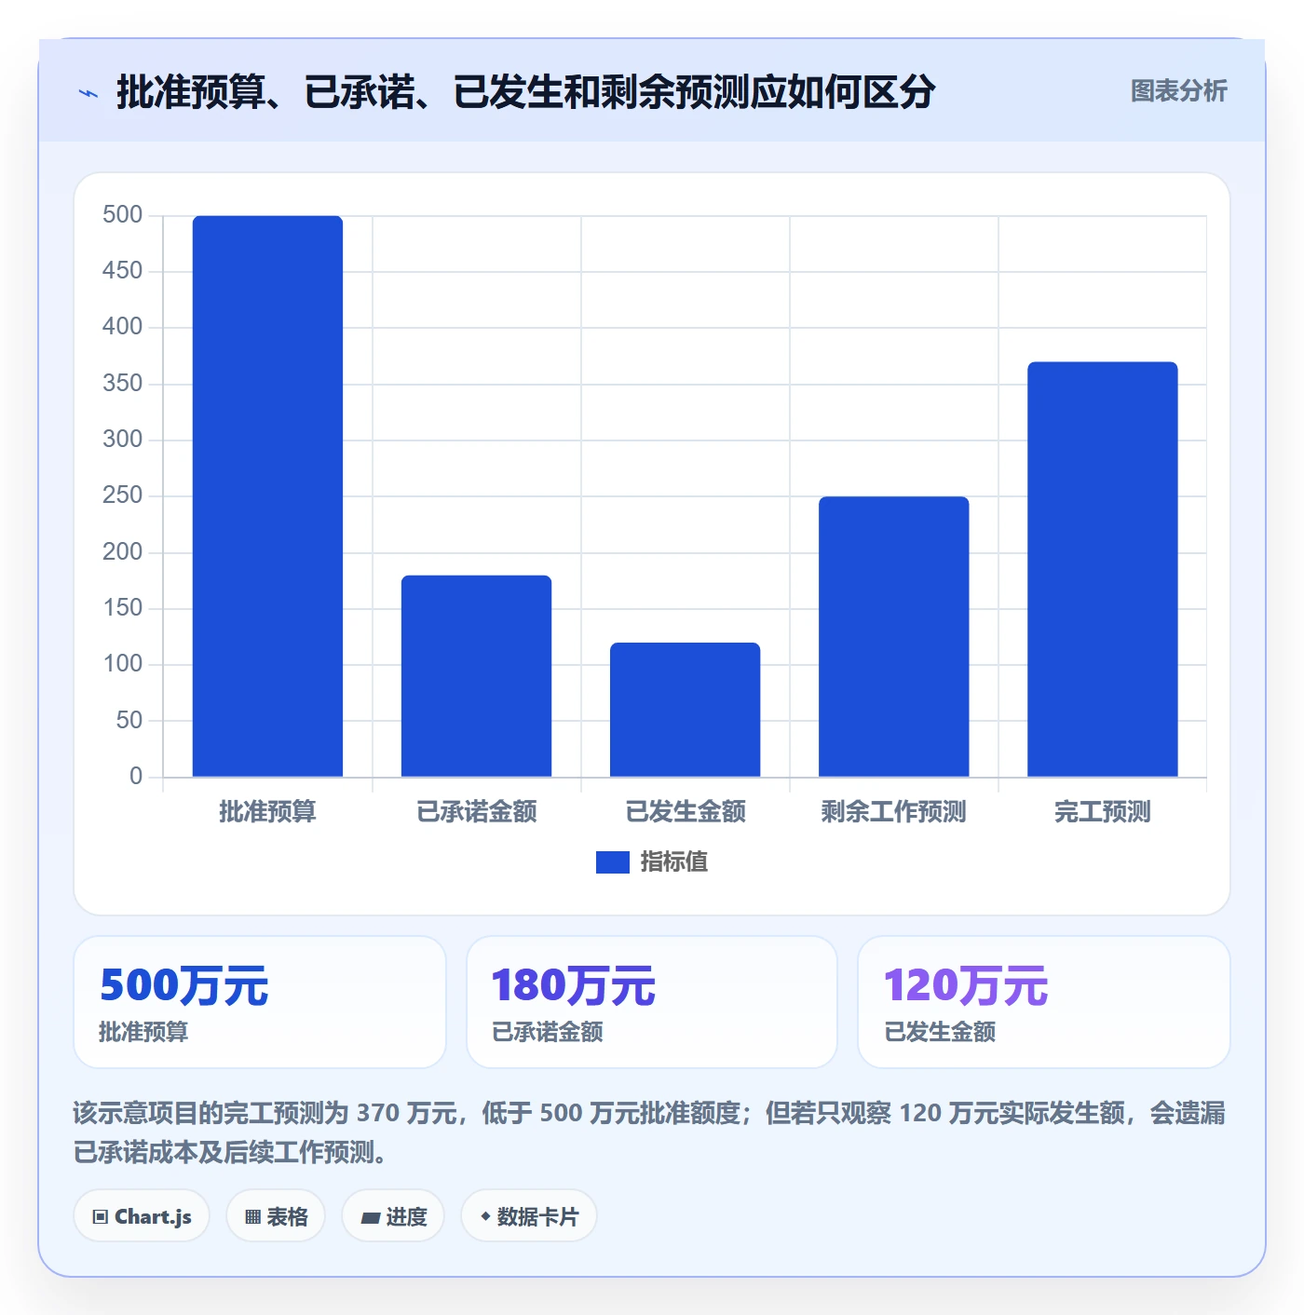Open the 180万元 已承诺金额 data card
The image size is (1304, 1315).
click(652, 1002)
